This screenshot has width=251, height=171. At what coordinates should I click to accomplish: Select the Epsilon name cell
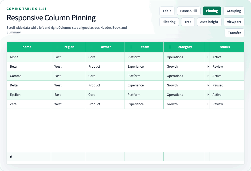(29, 95)
